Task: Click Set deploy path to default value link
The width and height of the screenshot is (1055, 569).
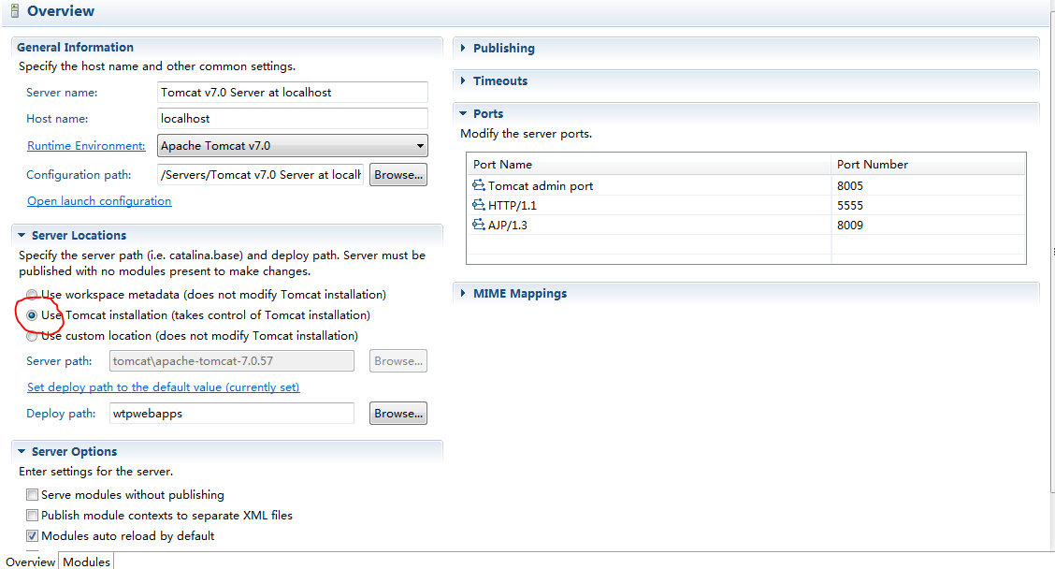Action: tap(163, 387)
